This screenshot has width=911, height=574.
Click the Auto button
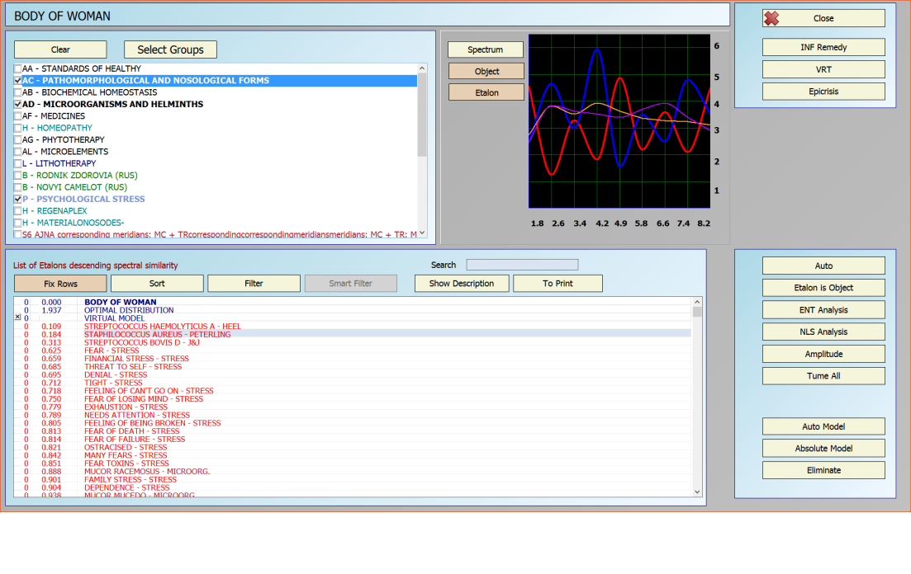pos(823,266)
